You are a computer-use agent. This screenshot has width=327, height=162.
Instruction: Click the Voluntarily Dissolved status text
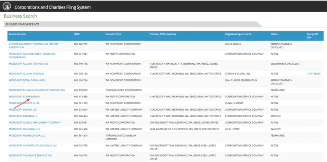[285, 64]
